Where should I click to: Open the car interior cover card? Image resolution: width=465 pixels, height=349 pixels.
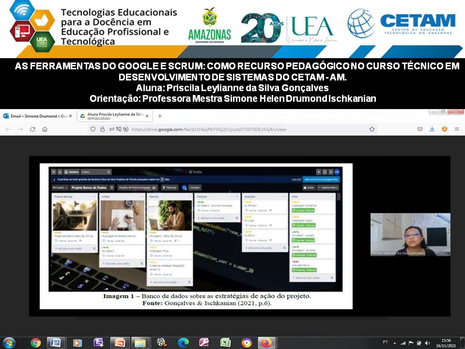pyautogui.click(x=75, y=222)
